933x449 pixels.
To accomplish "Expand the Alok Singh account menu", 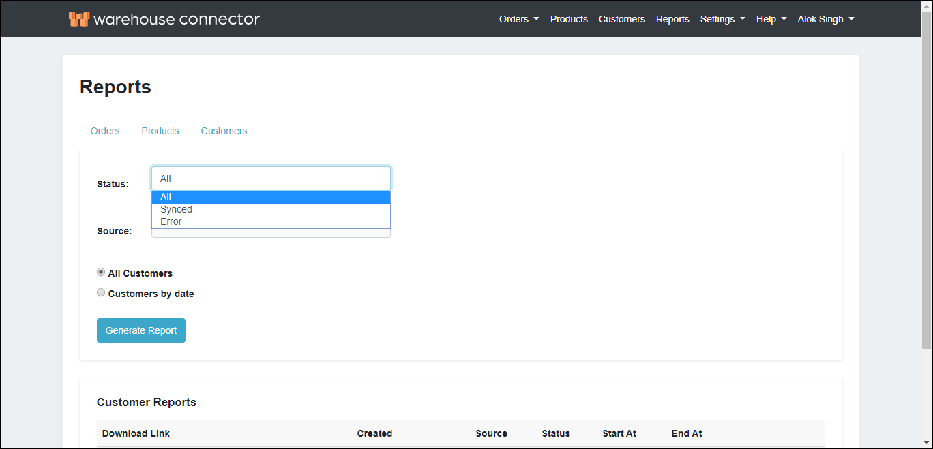I will [825, 19].
